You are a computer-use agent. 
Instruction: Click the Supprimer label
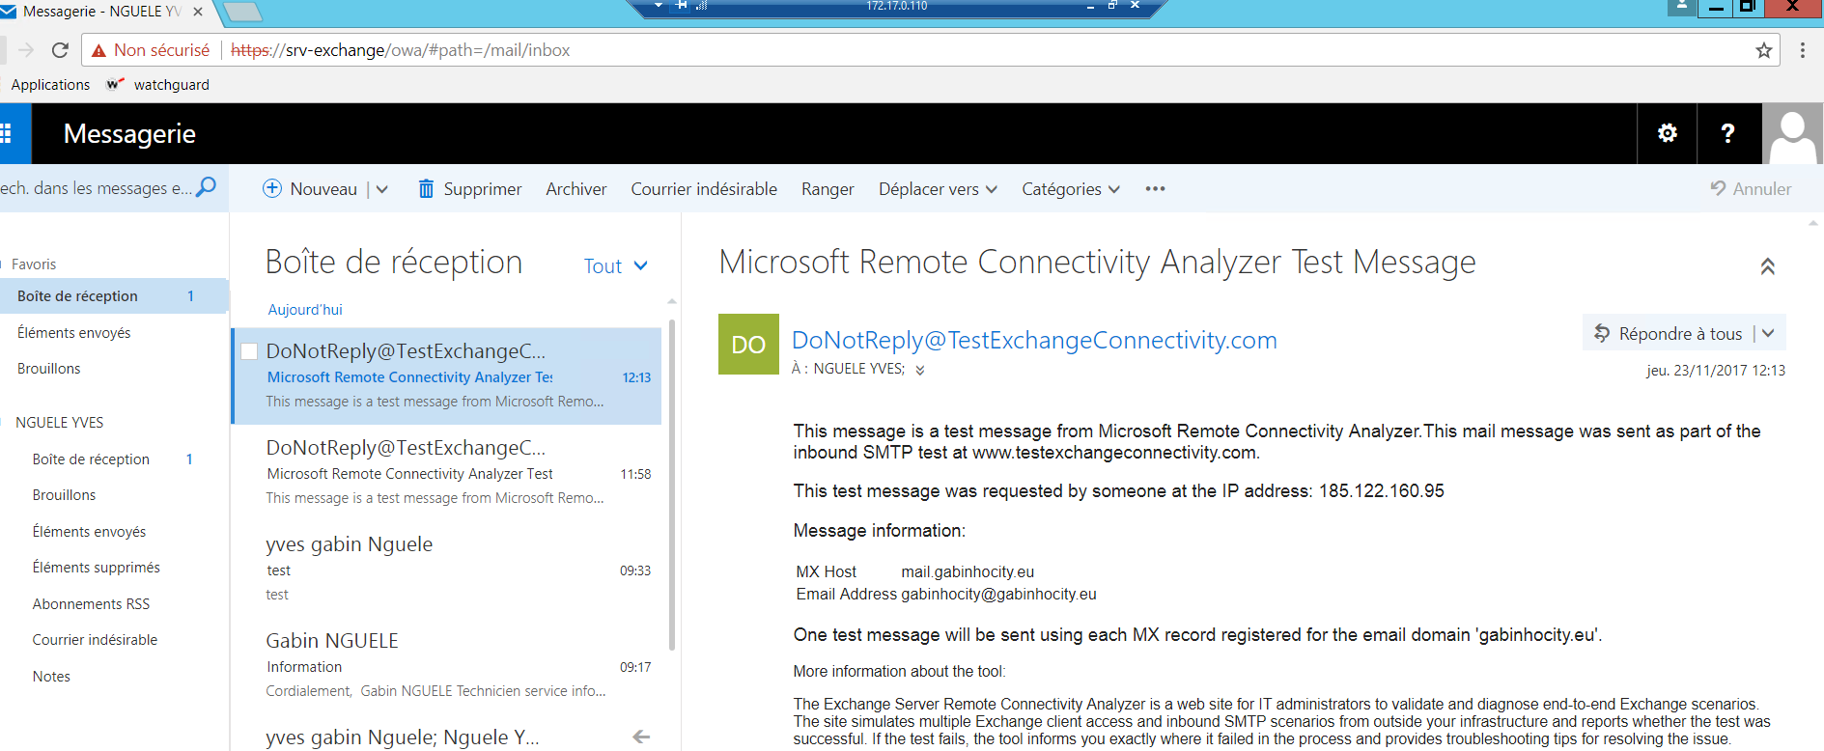[483, 189]
